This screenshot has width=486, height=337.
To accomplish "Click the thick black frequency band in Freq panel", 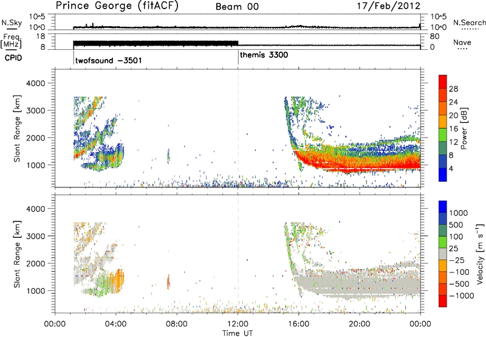I will click(x=156, y=43).
